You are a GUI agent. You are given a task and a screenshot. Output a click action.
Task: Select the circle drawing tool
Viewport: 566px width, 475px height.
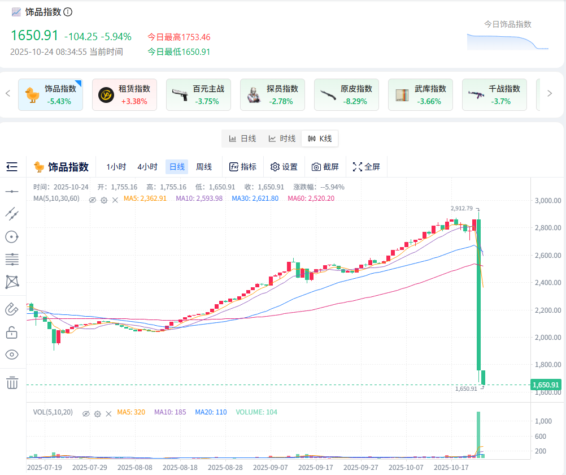pos(12,236)
